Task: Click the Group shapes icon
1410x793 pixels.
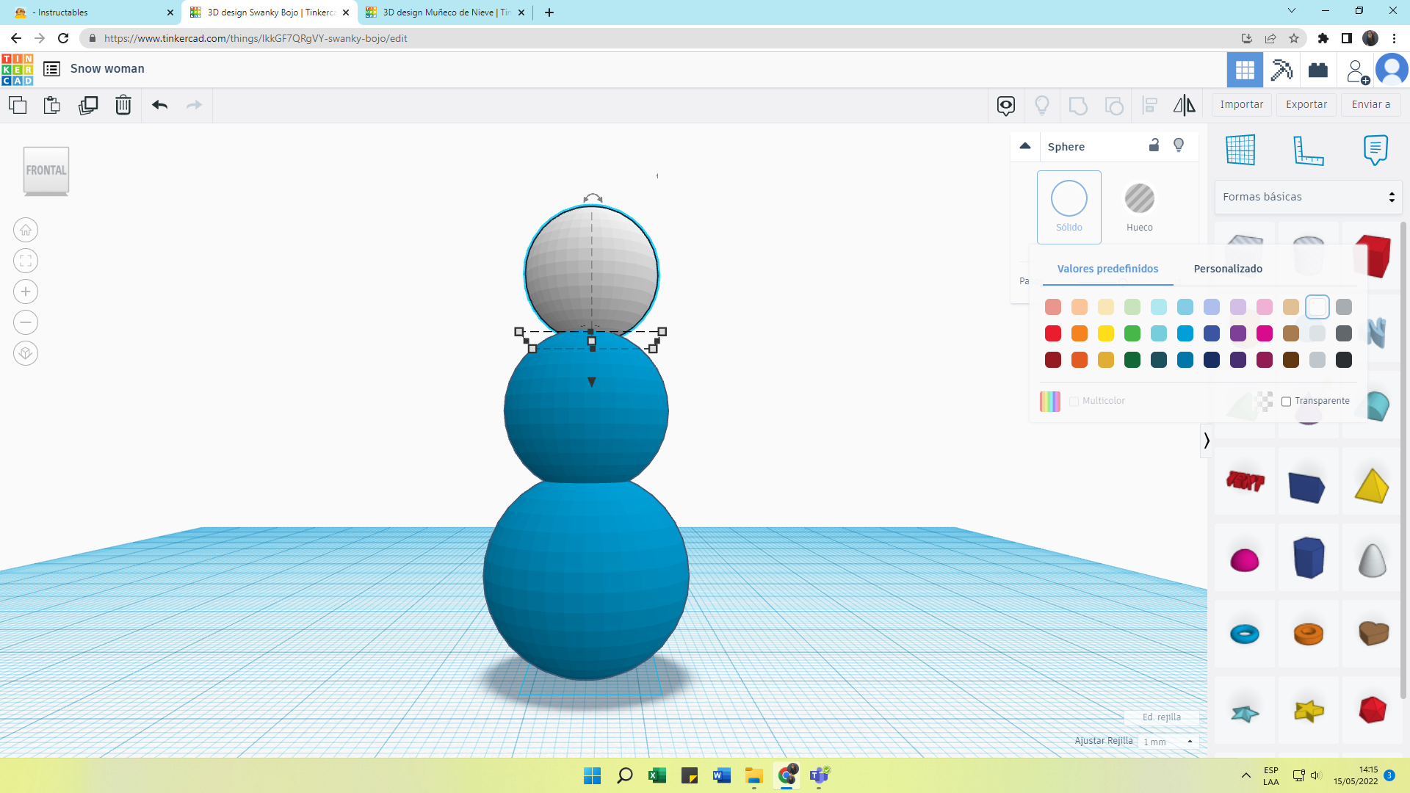Action: click(x=1078, y=105)
